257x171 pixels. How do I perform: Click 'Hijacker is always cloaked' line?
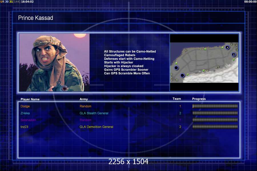(x=124, y=66)
